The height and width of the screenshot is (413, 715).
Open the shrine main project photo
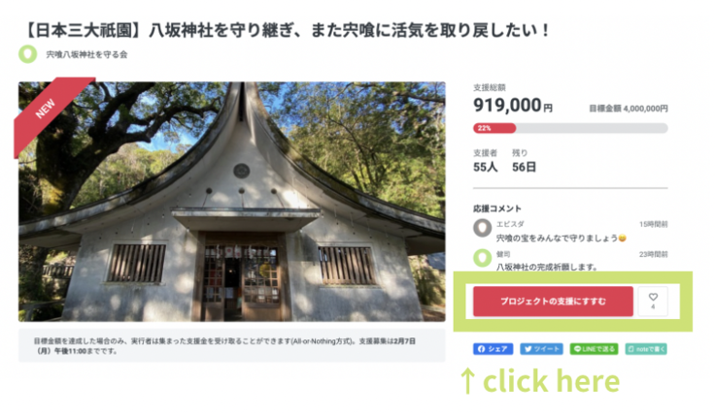click(x=231, y=202)
